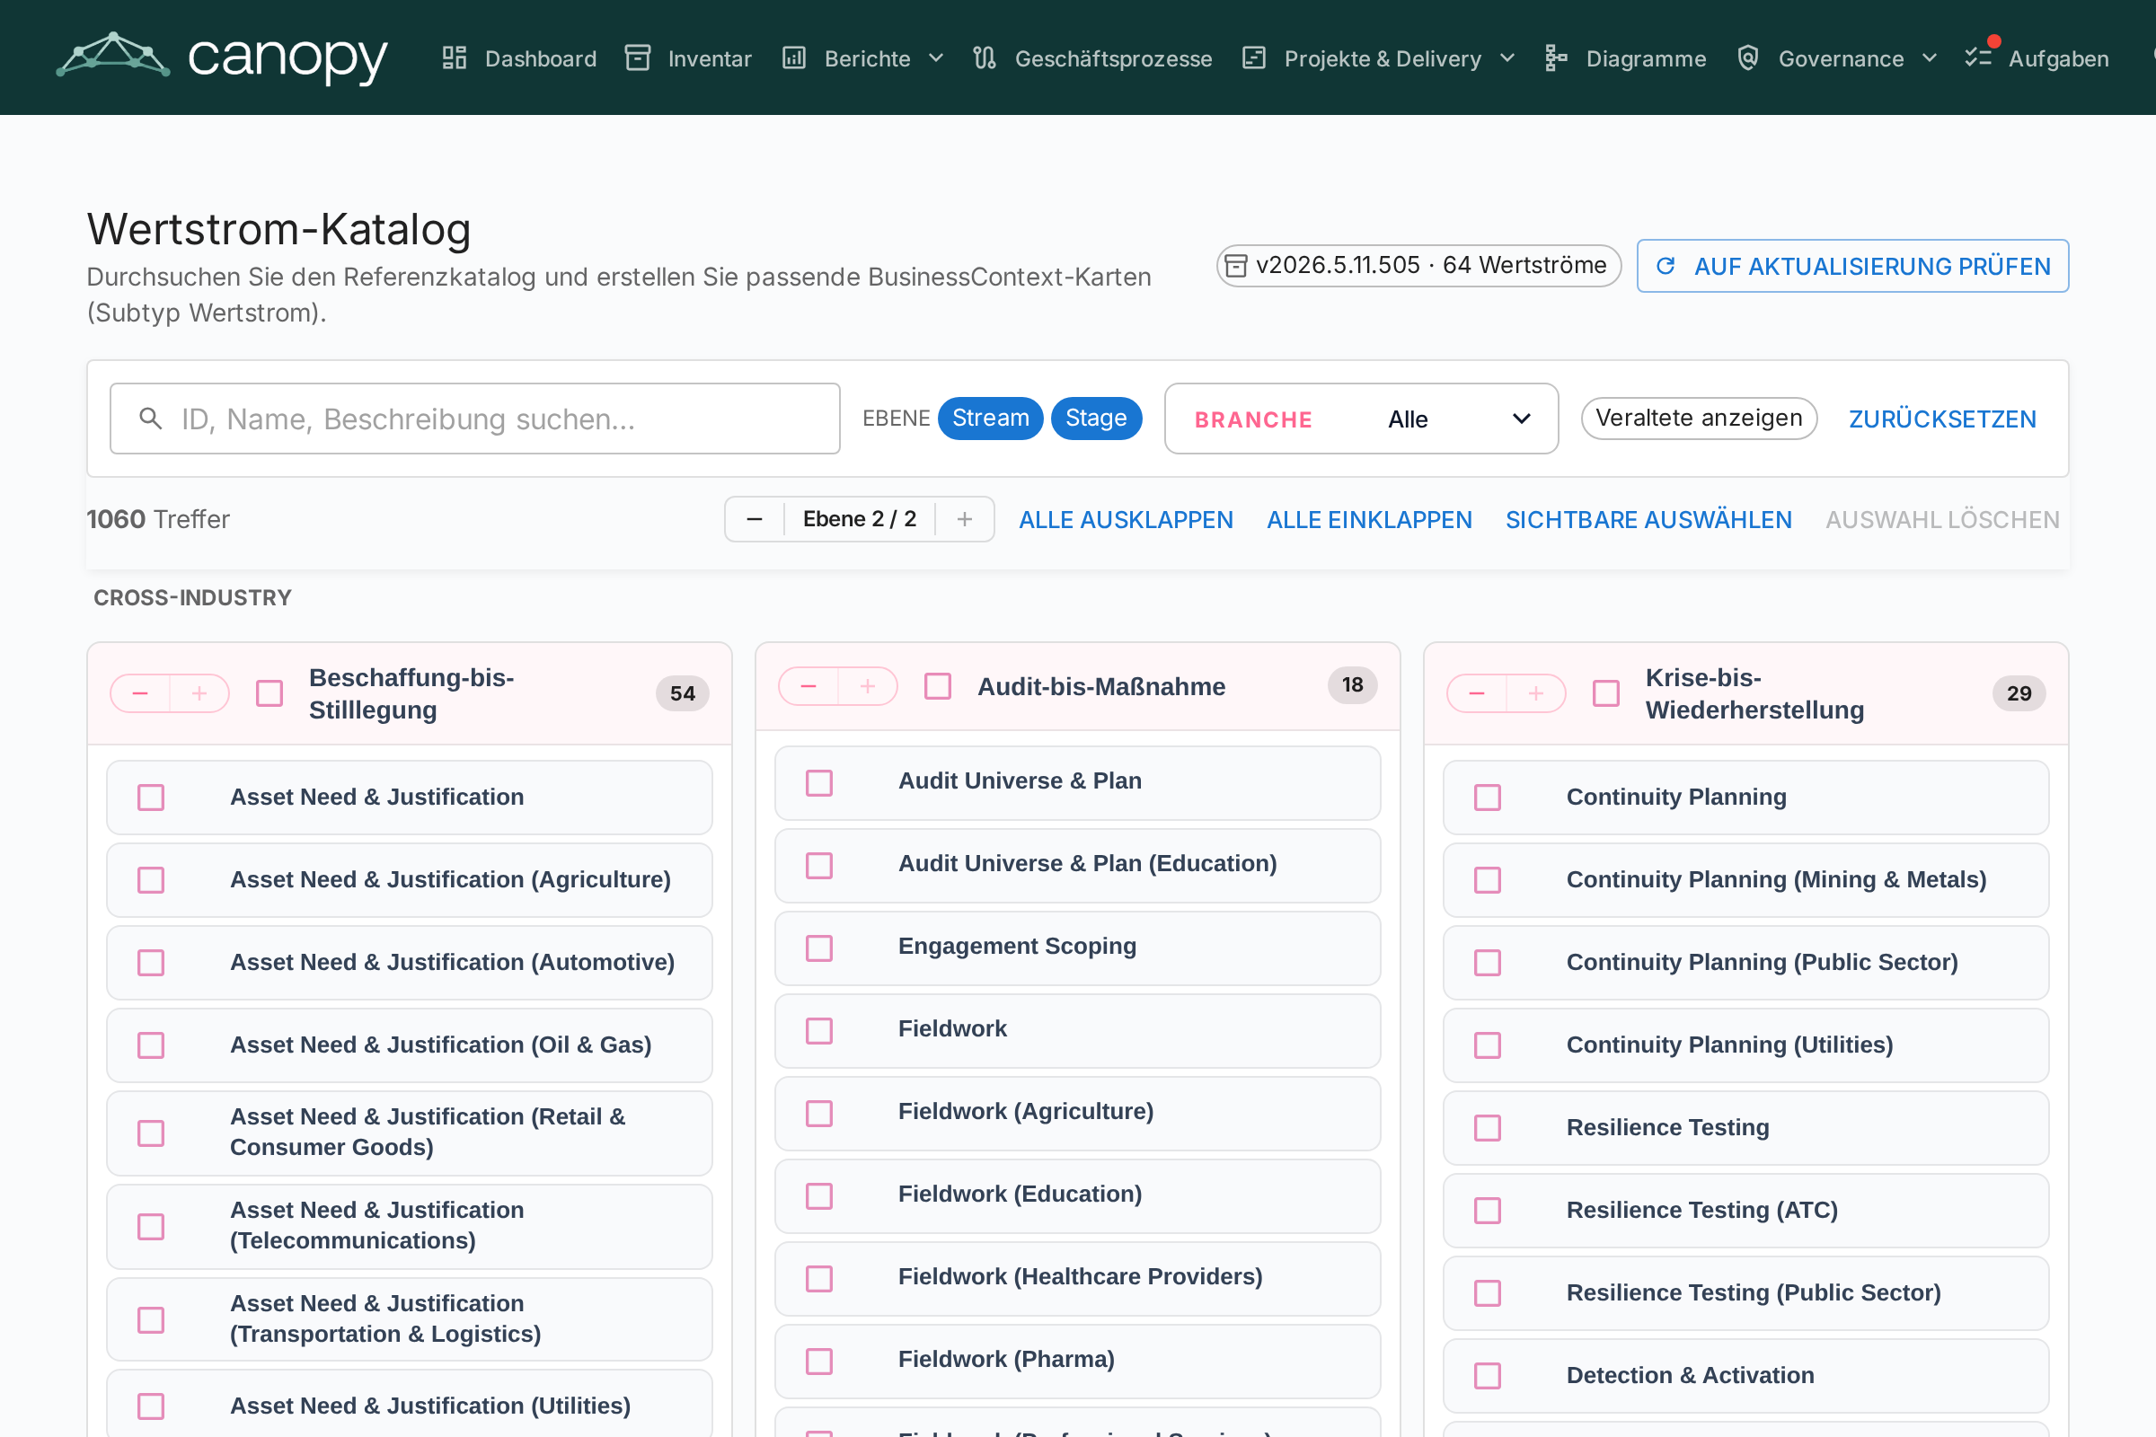Toggle the Stage level filter chip

[x=1095, y=418]
